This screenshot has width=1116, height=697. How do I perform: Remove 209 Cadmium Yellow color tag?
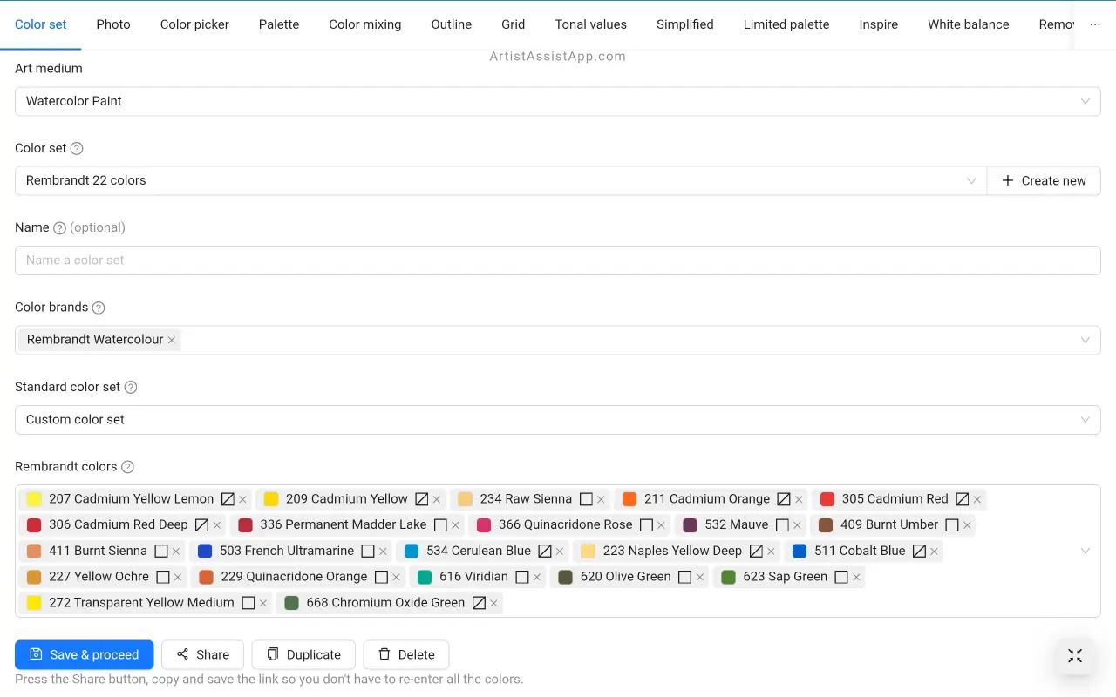(x=437, y=500)
